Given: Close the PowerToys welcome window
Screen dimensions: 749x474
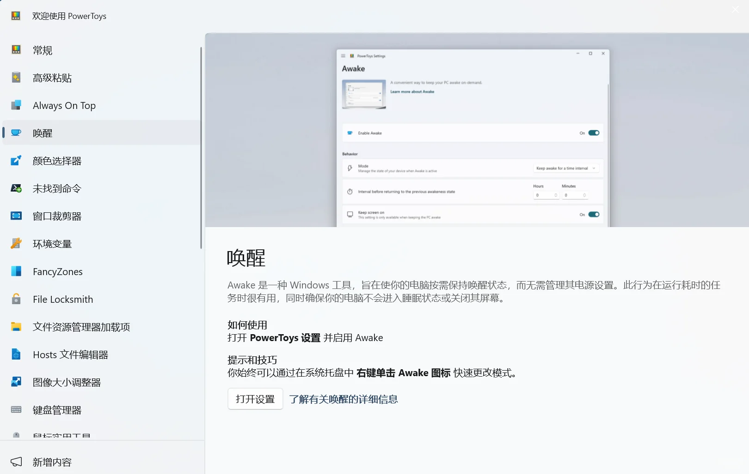Looking at the screenshot, I should point(735,10).
